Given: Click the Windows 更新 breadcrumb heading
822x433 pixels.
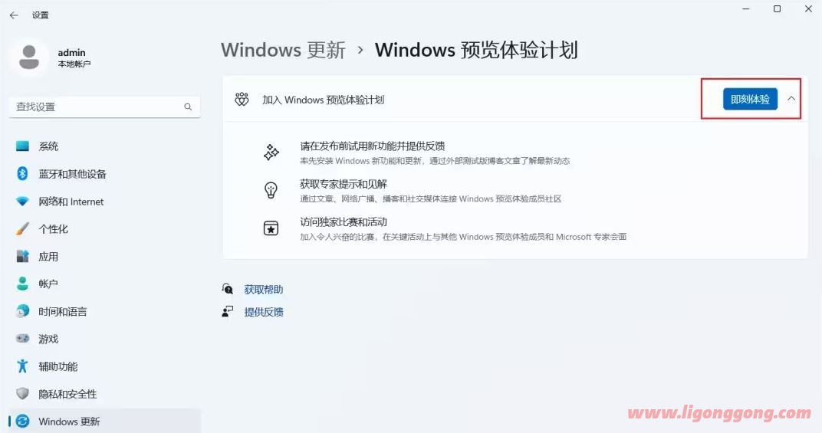Looking at the screenshot, I should [283, 50].
